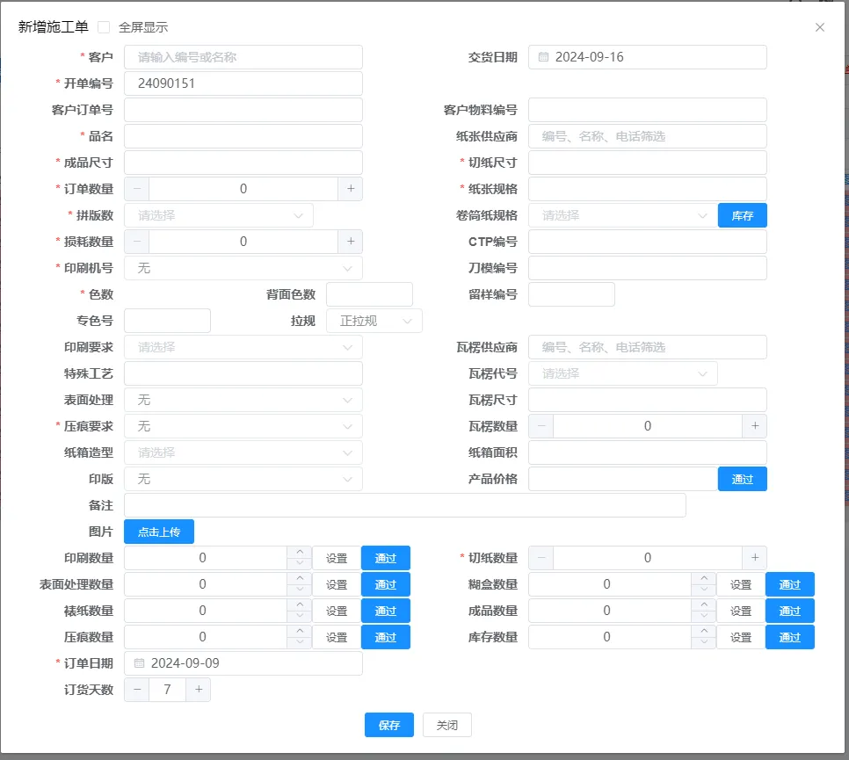The height and width of the screenshot is (760, 849).
Task: Click the 备注 remarks field
Action: click(x=405, y=505)
